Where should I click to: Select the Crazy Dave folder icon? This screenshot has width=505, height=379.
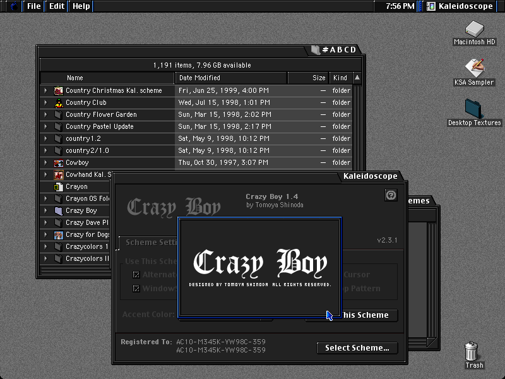[x=58, y=222]
